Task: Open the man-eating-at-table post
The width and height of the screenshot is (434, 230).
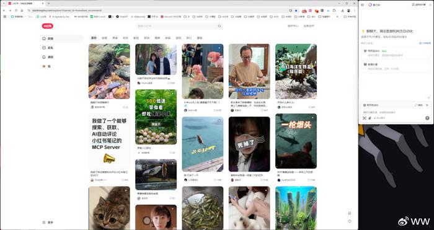Action: click(x=249, y=71)
